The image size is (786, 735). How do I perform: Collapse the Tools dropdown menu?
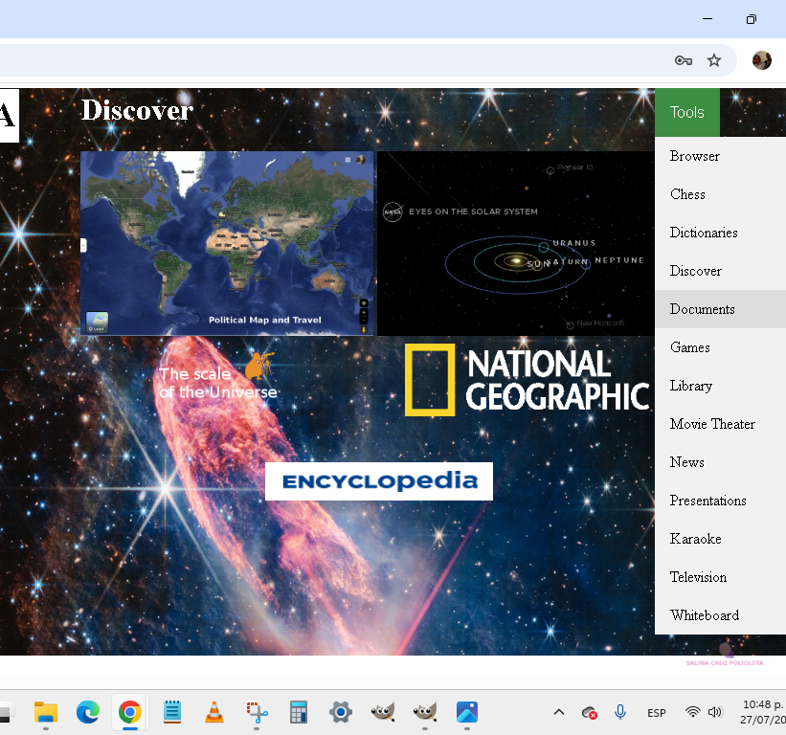pyautogui.click(x=686, y=112)
